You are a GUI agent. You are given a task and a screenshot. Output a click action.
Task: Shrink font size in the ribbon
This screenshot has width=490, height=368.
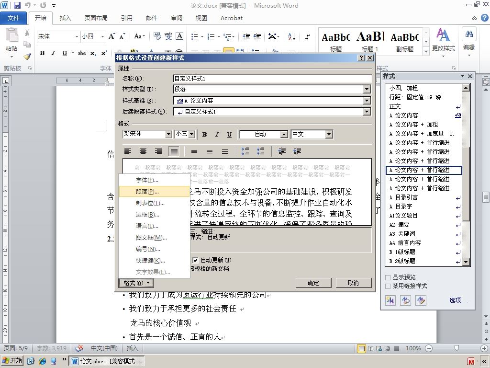[122, 36]
